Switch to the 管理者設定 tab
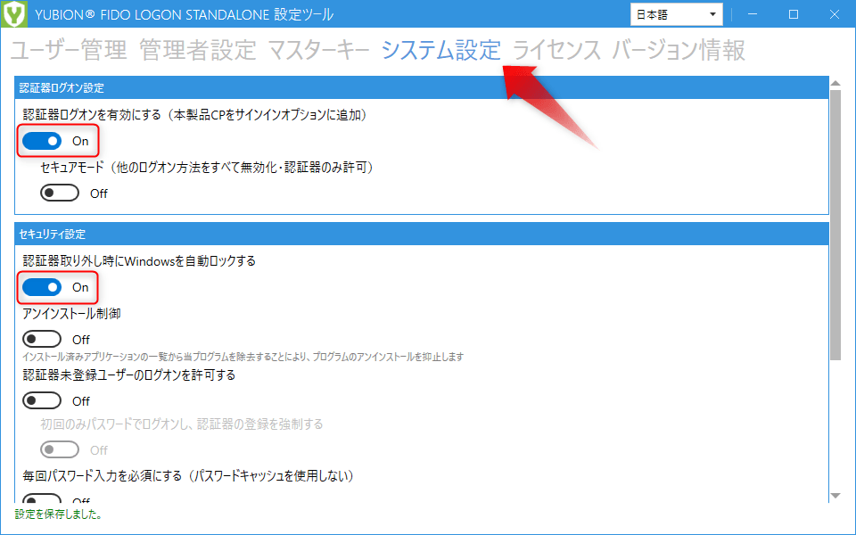 pos(198,50)
